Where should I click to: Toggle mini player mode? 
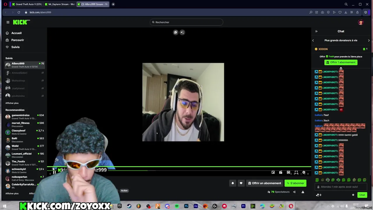pos(273,172)
